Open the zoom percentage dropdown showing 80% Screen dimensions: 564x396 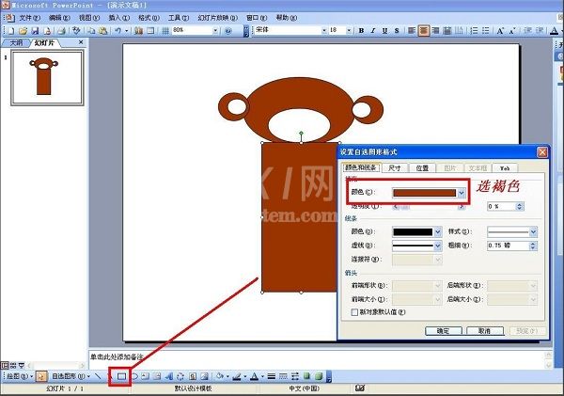coord(215,31)
